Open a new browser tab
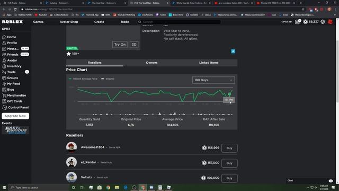 (301, 3)
